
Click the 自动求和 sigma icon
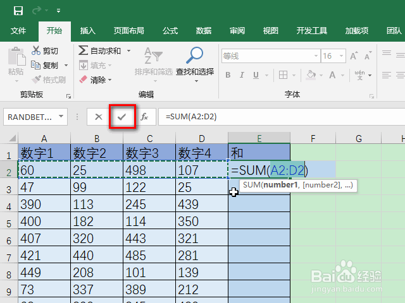pos(83,50)
